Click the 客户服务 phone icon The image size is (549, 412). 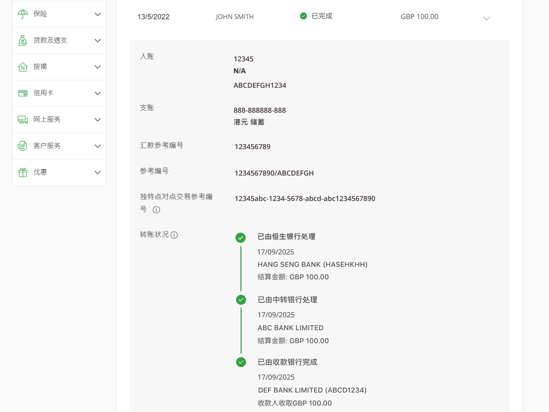pyautogui.click(x=22, y=146)
